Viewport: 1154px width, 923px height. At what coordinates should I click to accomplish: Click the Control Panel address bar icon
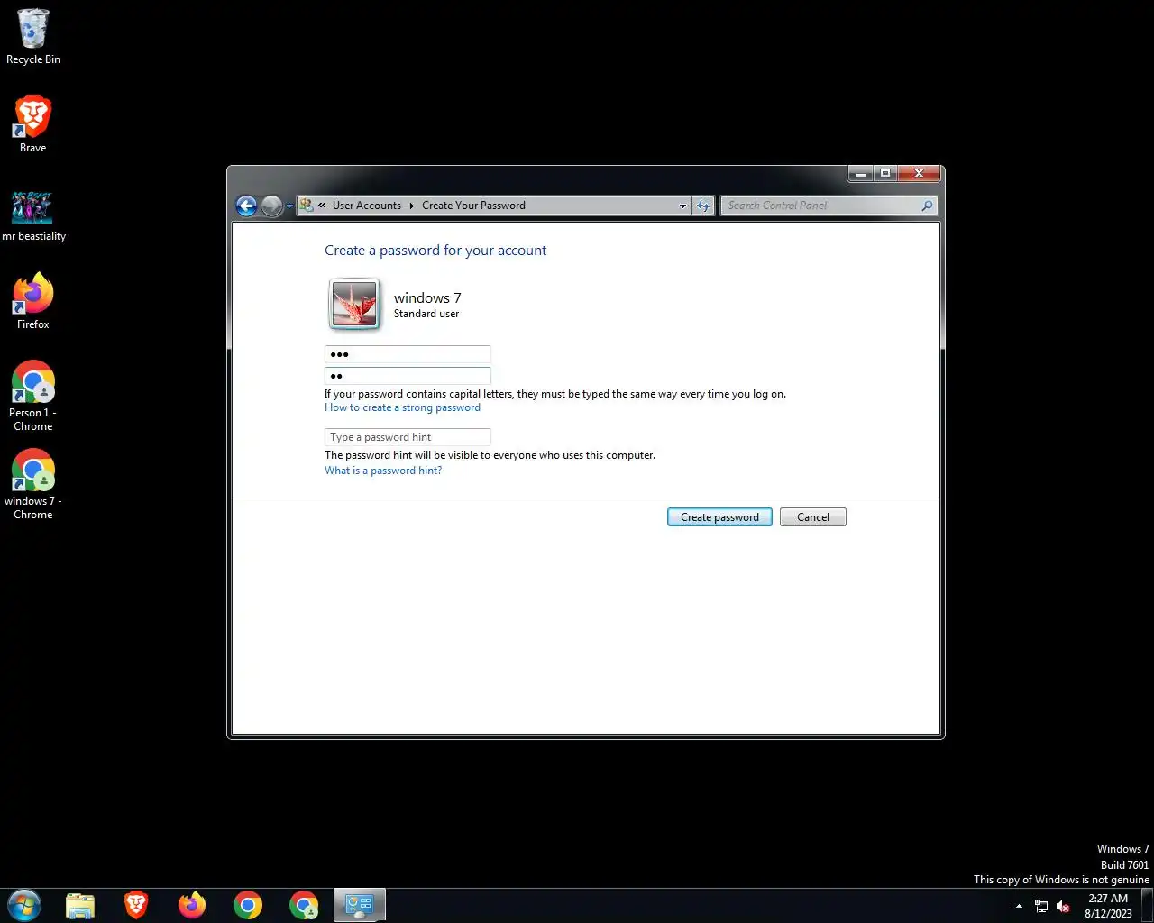coord(307,206)
